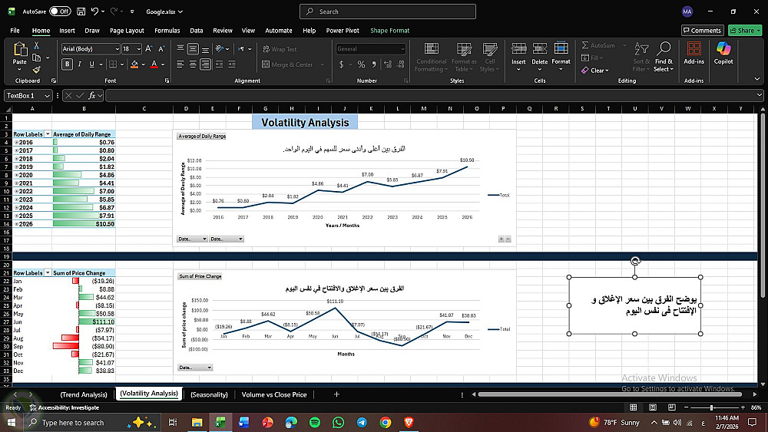The width and height of the screenshot is (768, 432).
Task: Click the insert function fx icon
Action: [x=91, y=95]
